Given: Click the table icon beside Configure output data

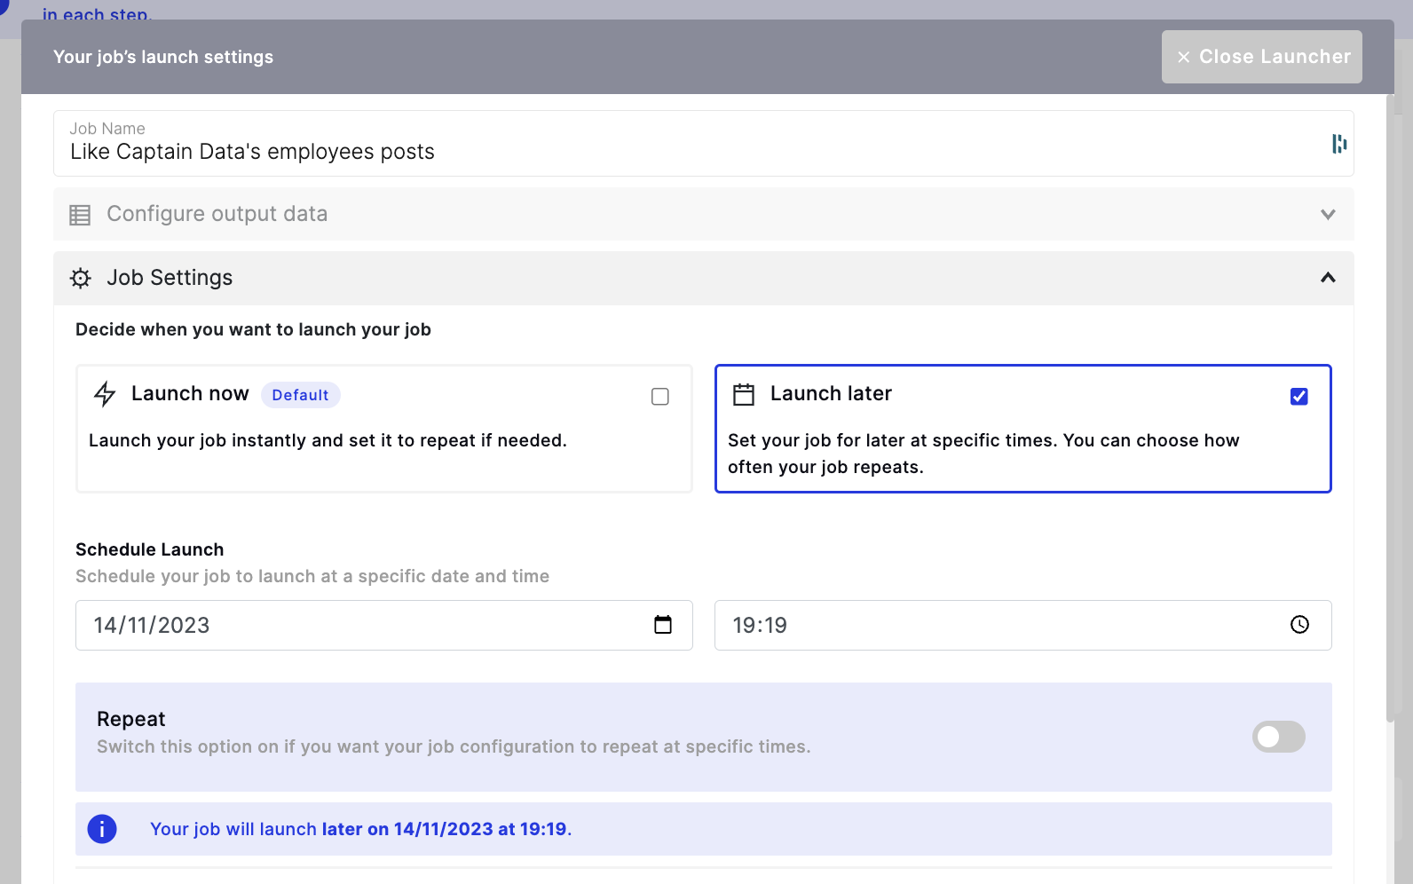Looking at the screenshot, I should [80, 215].
